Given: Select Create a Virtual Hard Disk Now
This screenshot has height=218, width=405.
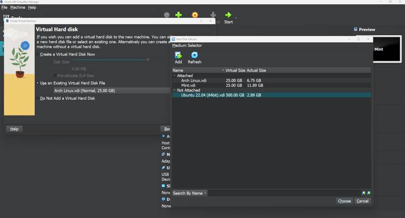Looking at the screenshot, I should (x=67, y=54).
